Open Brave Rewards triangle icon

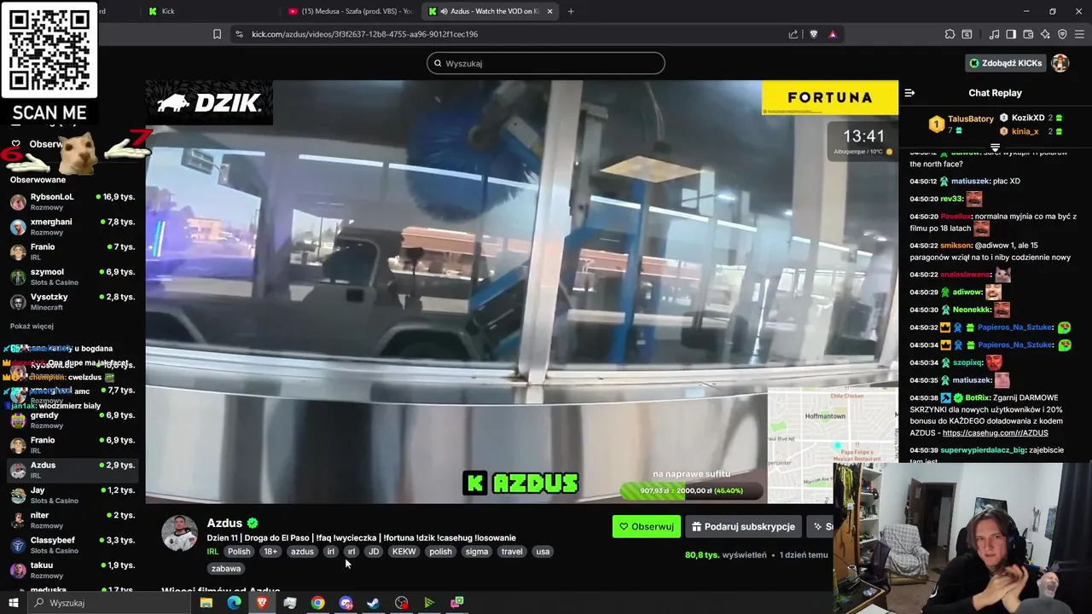833,34
